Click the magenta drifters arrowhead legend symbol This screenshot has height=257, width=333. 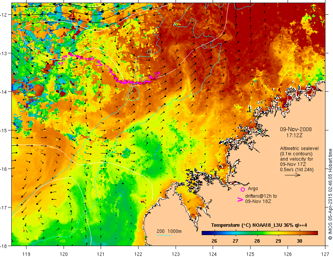[240, 199]
